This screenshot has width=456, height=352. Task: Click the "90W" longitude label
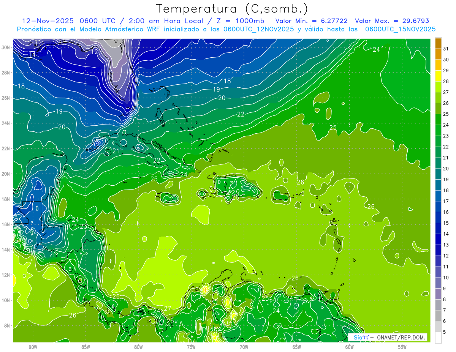33,347
